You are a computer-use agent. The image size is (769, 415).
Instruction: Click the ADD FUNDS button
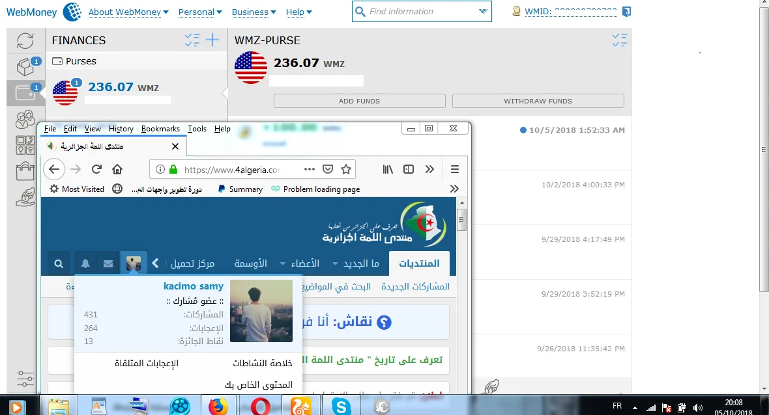[x=359, y=101]
